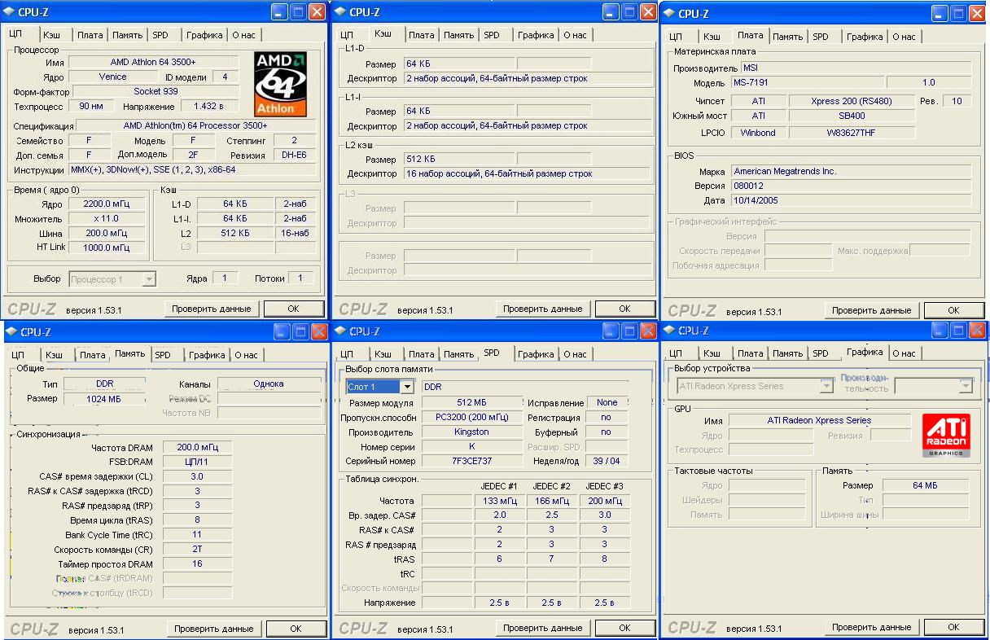This screenshot has height=640, width=990.
Task: Select Кэш tab in the SPD window
Action: tap(382, 354)
